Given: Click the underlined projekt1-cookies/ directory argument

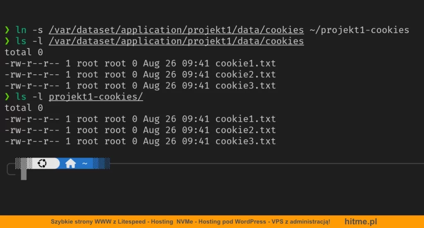Looking at the screenshot, I should coord(96,97).
